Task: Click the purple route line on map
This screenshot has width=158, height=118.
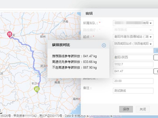Action: click(34, 60)
